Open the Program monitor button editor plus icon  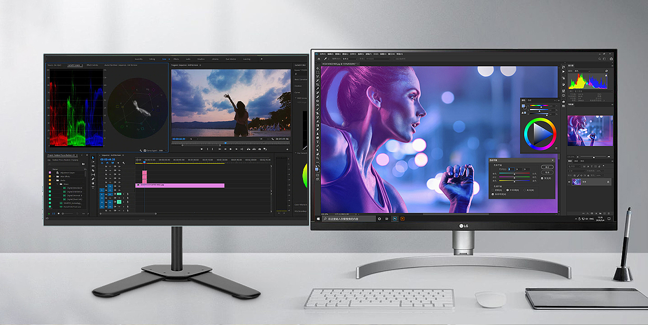pyautogui.click(x=287, y=149)
